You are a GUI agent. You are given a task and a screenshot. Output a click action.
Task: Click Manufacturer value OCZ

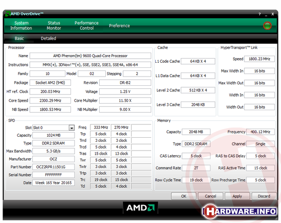pyautogui.click(x=54, y=159)
